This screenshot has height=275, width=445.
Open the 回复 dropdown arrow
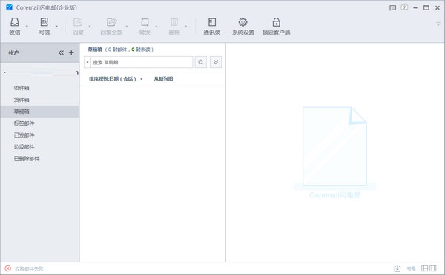point(90,27)
